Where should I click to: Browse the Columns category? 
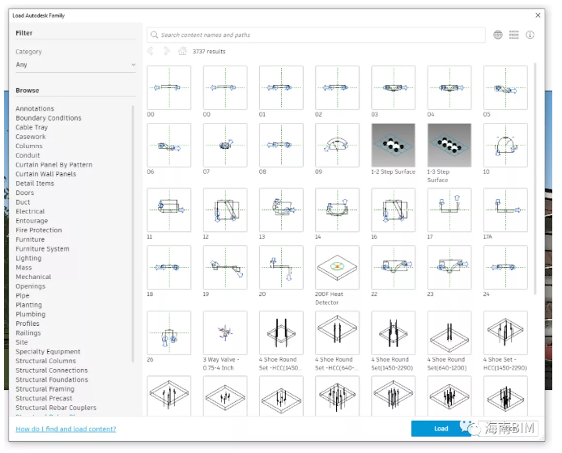[x=29, y=146]
